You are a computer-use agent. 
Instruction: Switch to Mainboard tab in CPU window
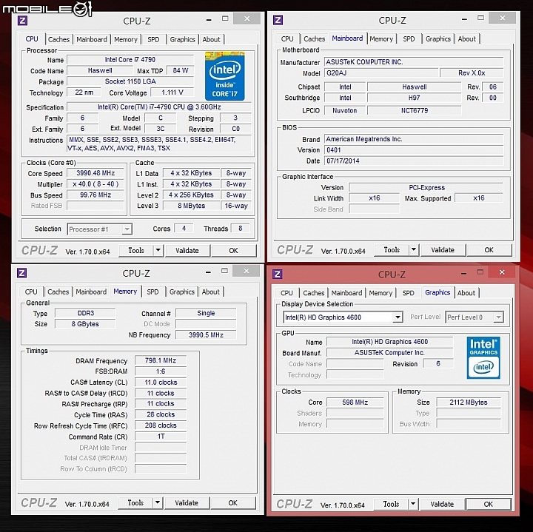pyautogui.click(x=92, y=39)
